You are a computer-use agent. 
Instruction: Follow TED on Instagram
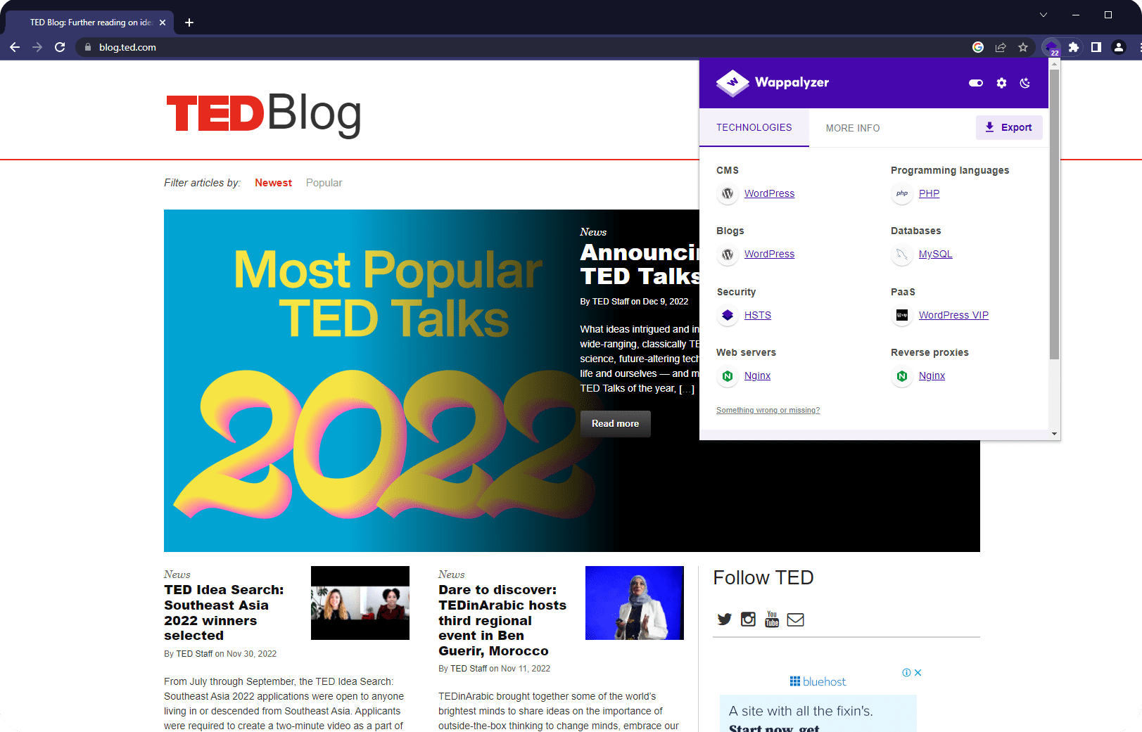pos(748,619)
